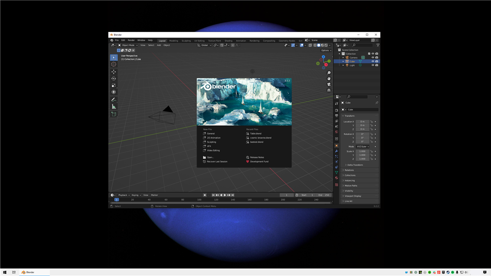Click the zoom magnifier viewport icon
Viewport: 491px width, 276px height.
(x=329, y=73)
